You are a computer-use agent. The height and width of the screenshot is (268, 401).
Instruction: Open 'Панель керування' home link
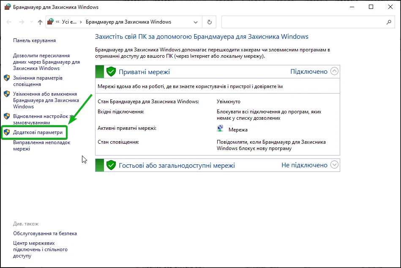coord(34,40)
